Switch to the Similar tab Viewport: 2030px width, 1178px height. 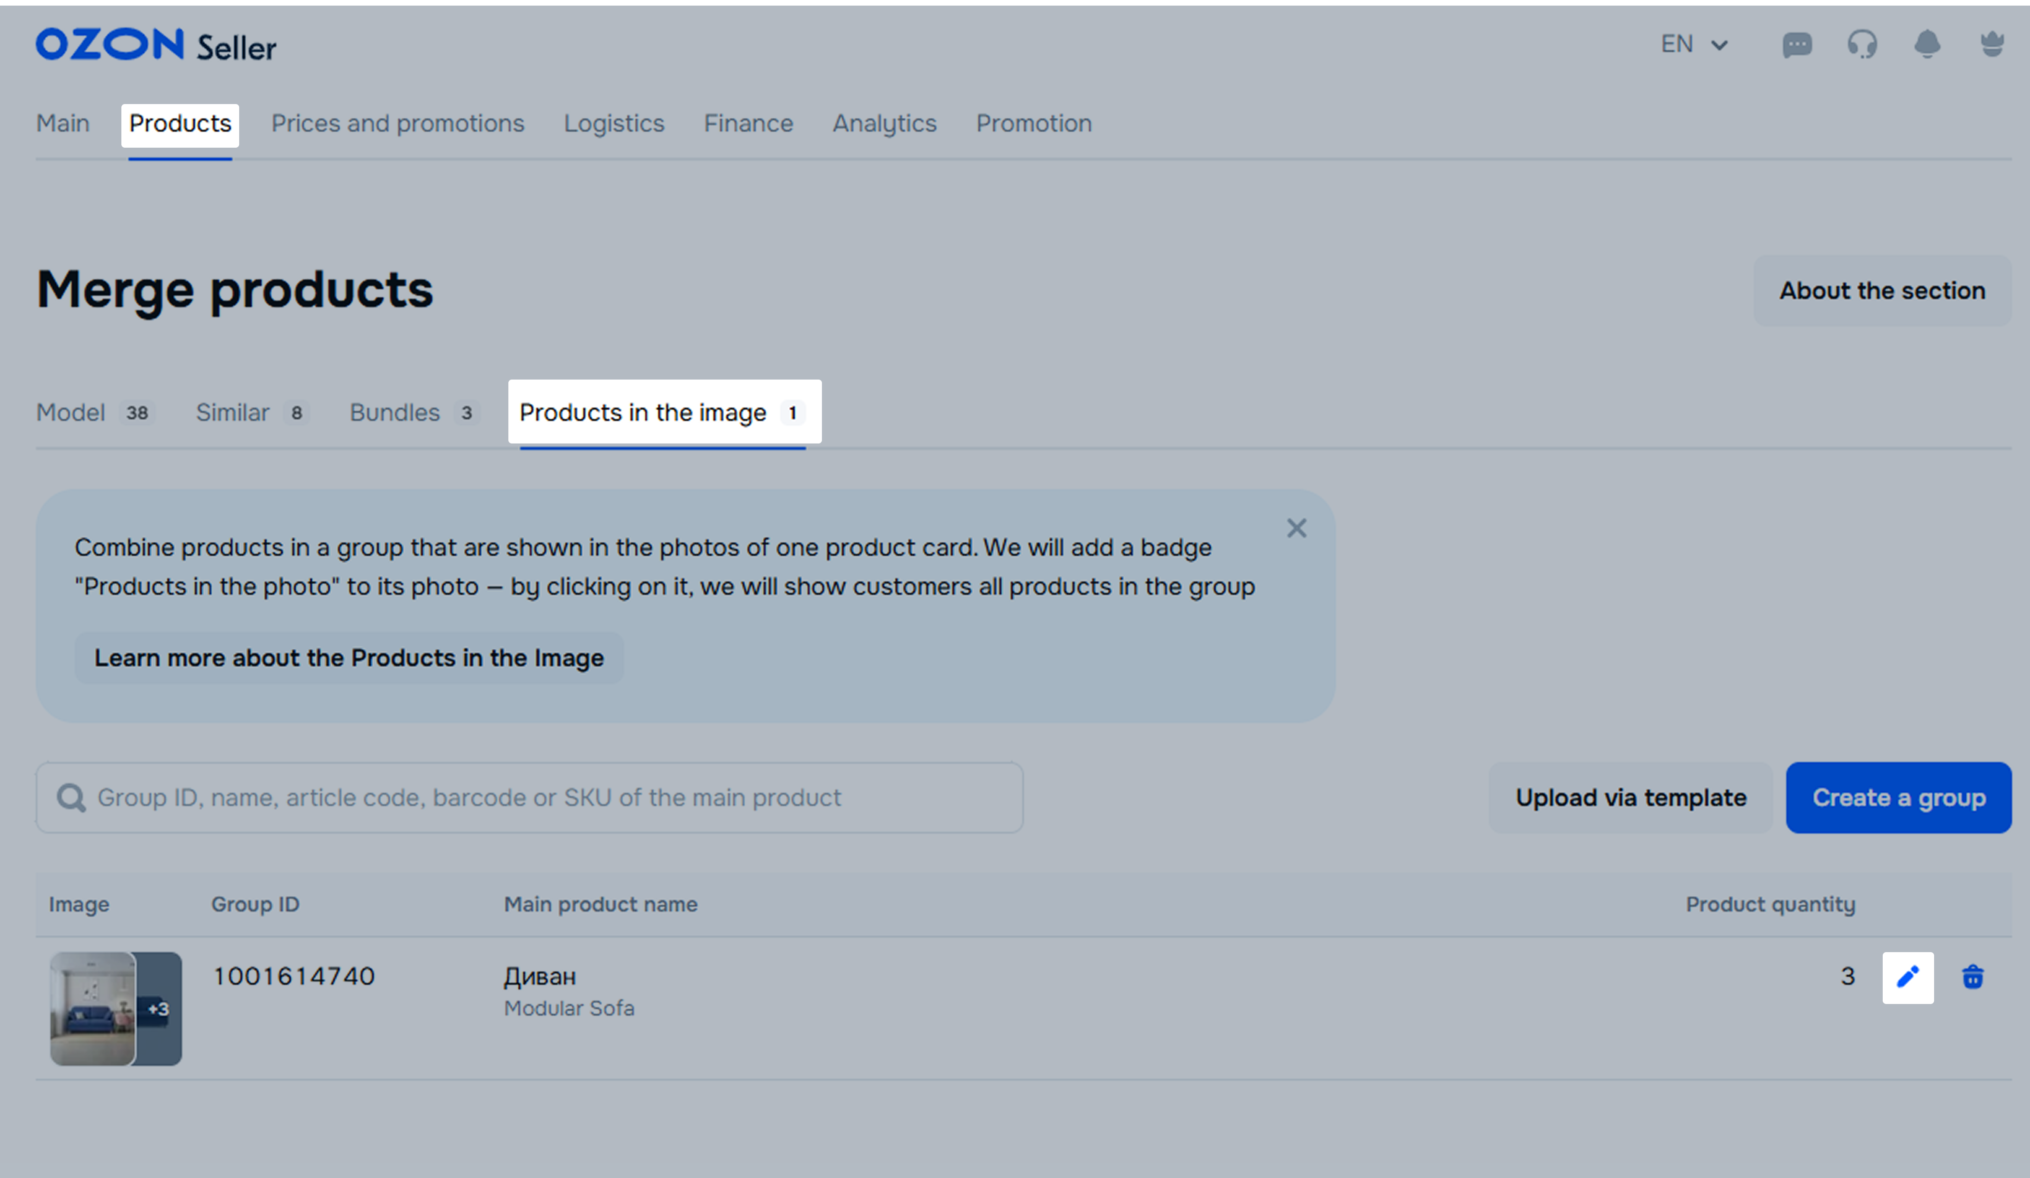coord(251,412)
